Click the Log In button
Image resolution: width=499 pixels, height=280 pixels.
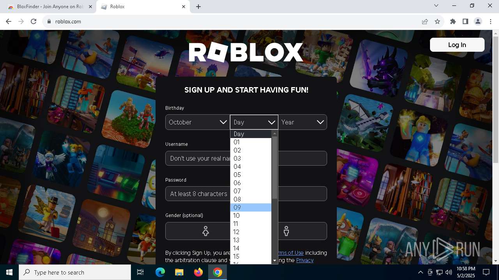(x=457, y=45)
